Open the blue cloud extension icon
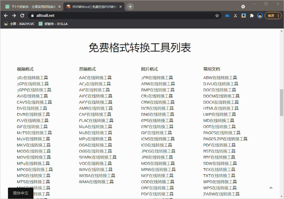 pyautogui.click(x=227, y=16)
